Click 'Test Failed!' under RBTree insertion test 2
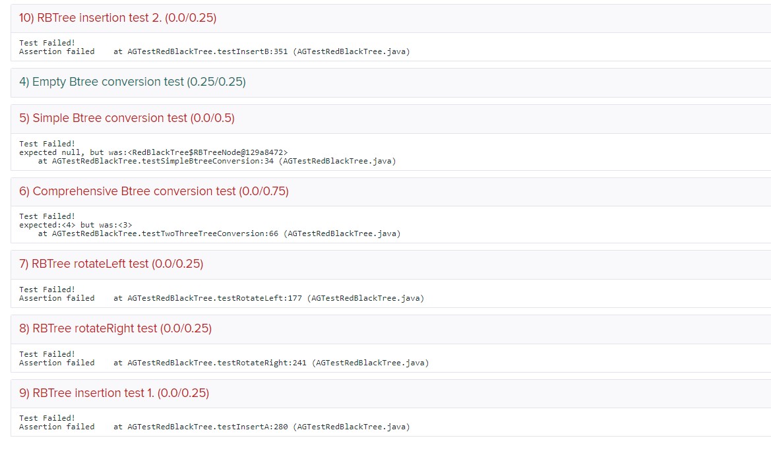Viewport: 771px width, 459px height. [47, 43]
